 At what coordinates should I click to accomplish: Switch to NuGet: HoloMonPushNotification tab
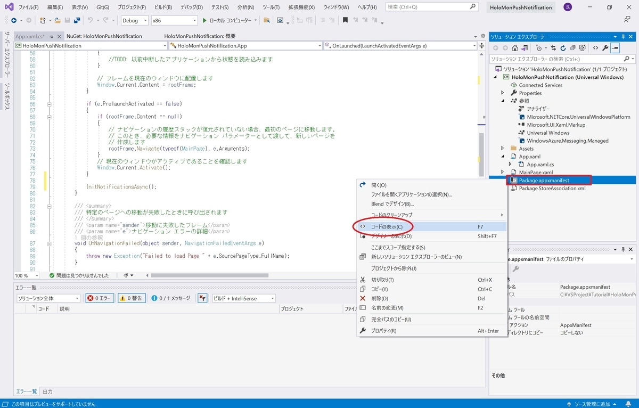[x=104, y=36]
